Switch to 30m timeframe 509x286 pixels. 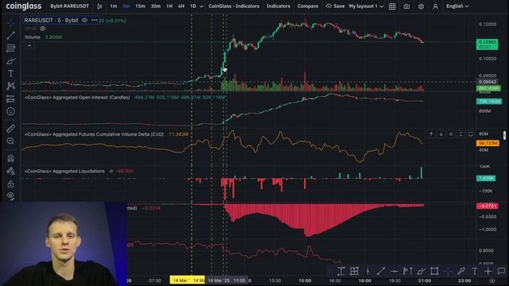tap(156, 6)
